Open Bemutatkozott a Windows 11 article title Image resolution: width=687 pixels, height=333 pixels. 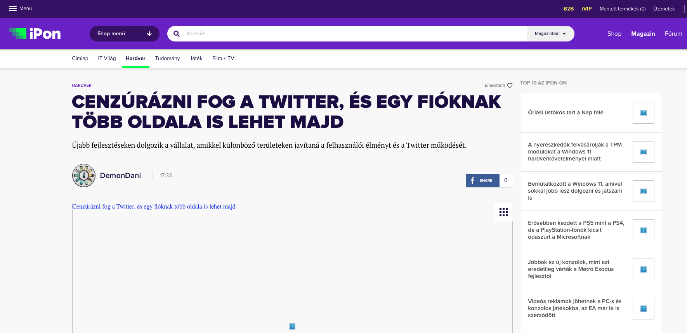pyautogui.click(x=575, y=191)
